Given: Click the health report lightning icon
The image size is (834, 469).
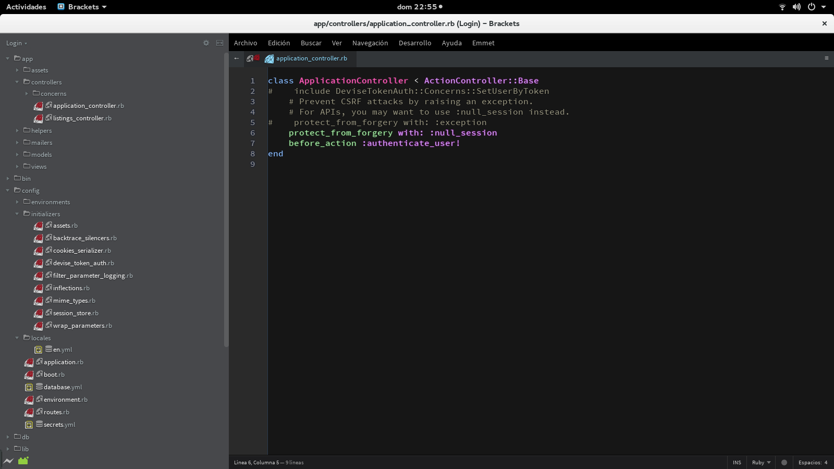Looking at the screenshot, I should (x=8, y=461).
